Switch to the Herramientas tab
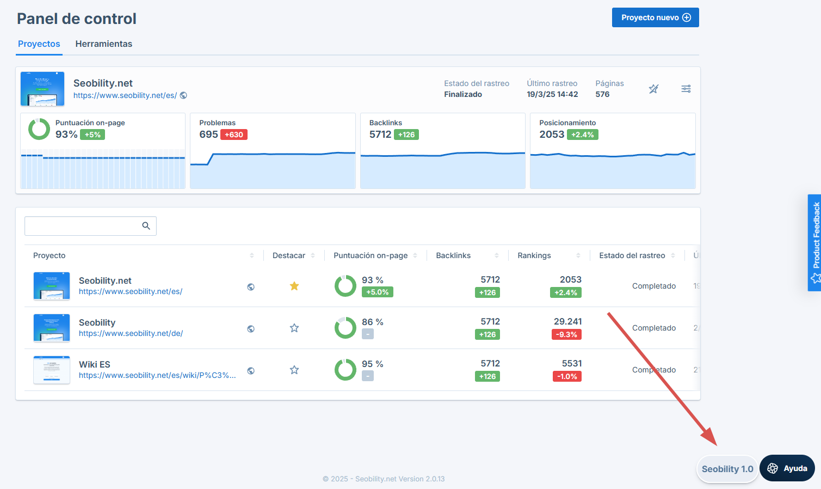The height and width of the screenshot is (489, 821). pos(104,44)
